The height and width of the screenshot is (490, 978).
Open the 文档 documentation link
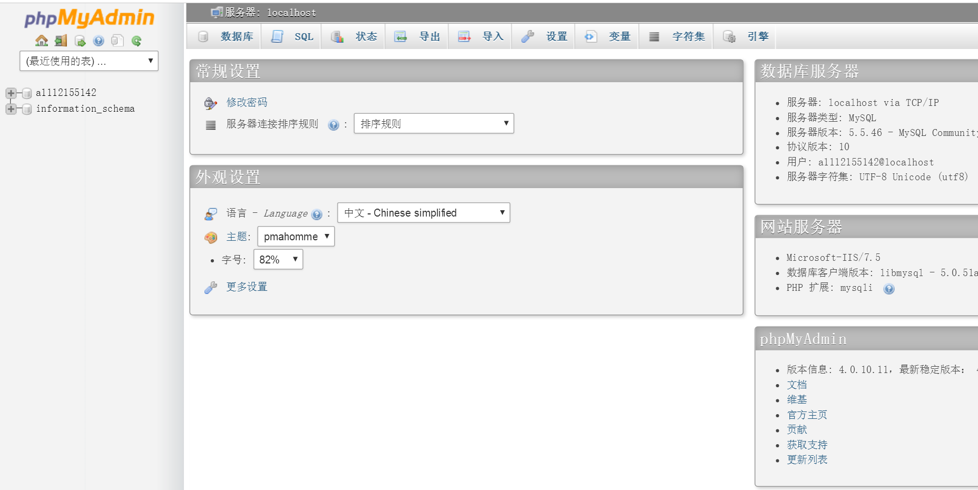tap(797, 385)
